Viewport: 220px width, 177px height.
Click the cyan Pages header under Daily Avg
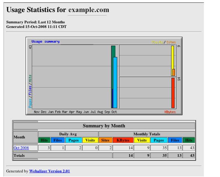tap(73, 140)
